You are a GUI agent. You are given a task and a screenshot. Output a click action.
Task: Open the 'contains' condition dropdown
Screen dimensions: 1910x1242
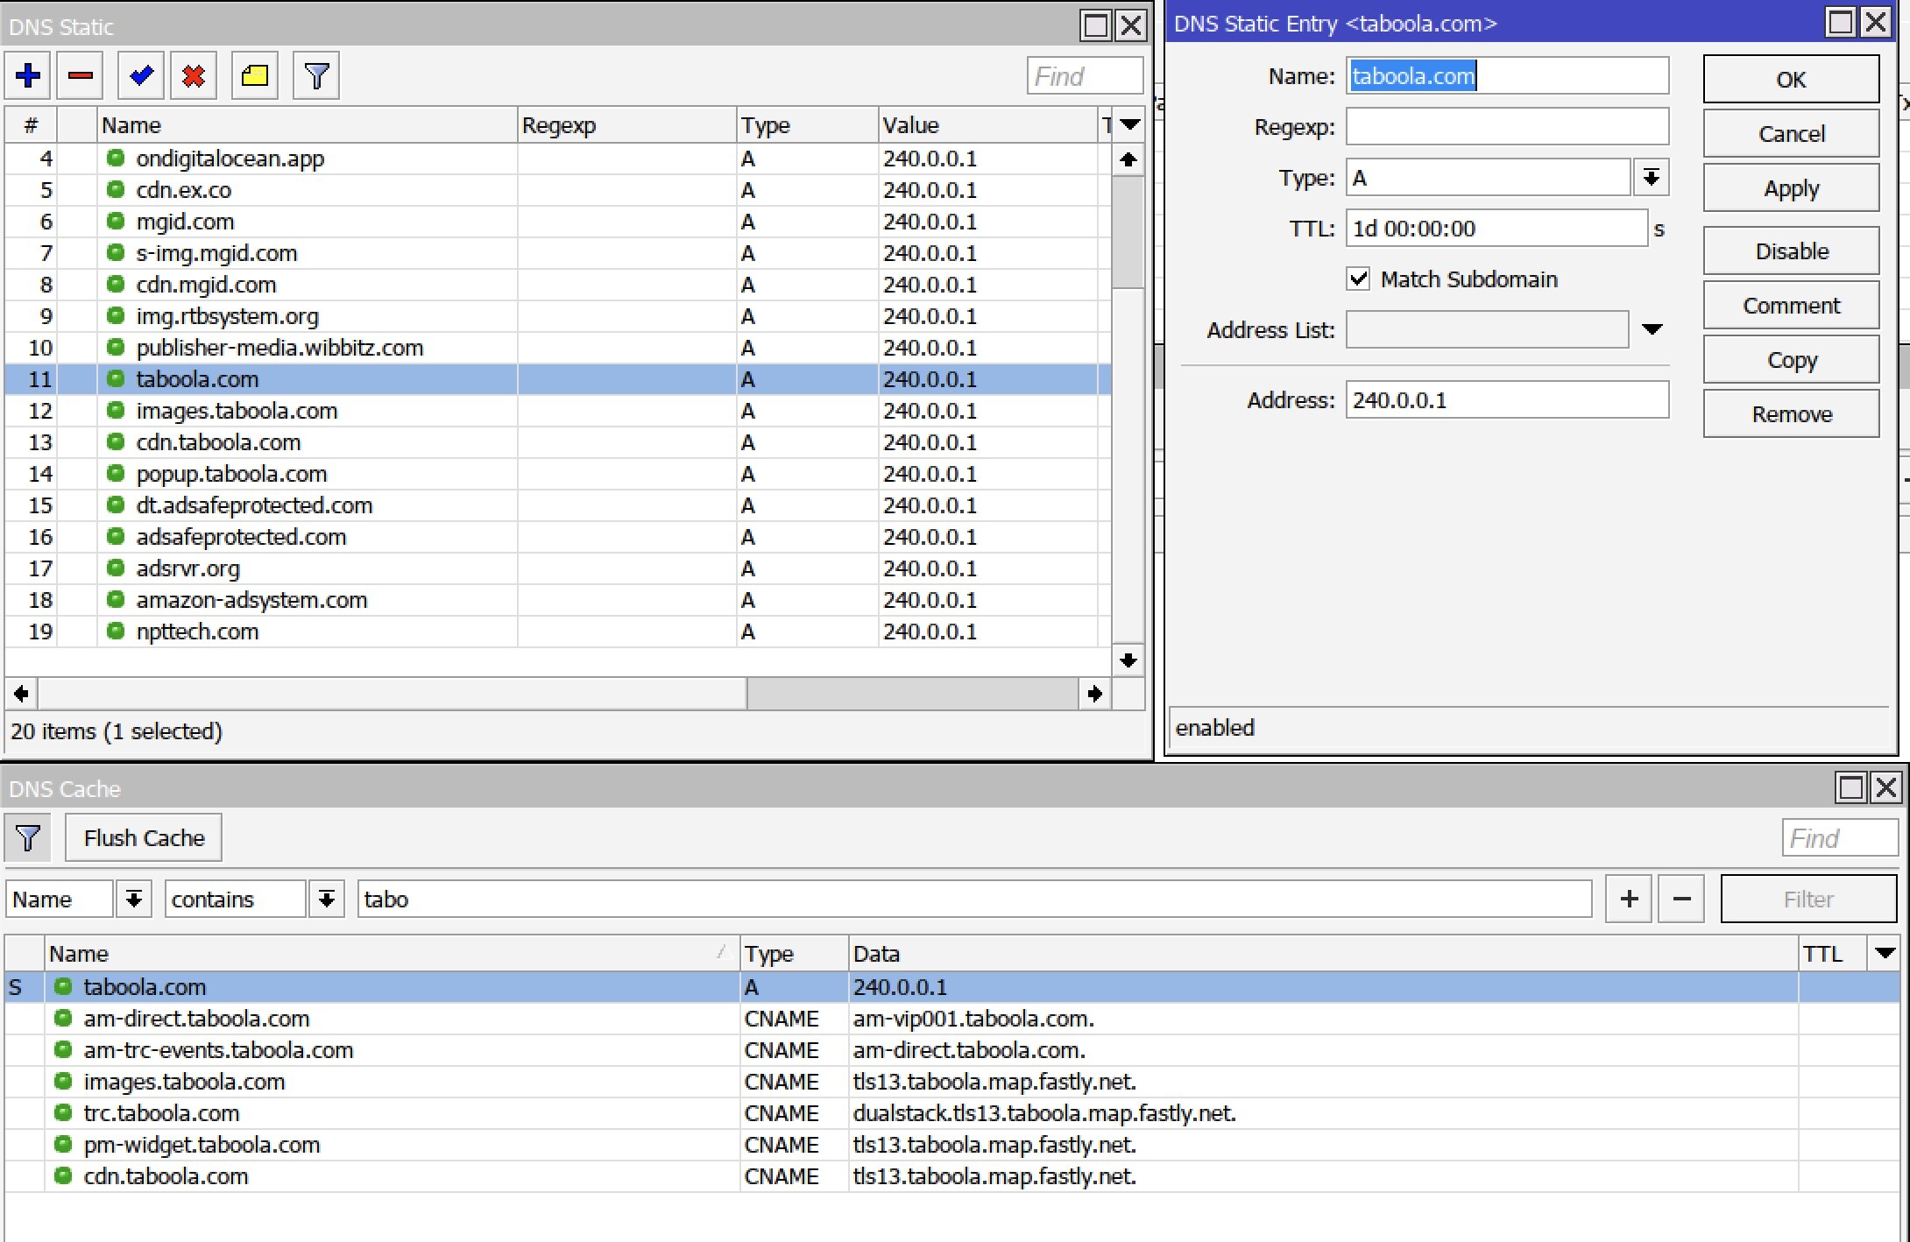pyautogui.click(x=326, y=899)
